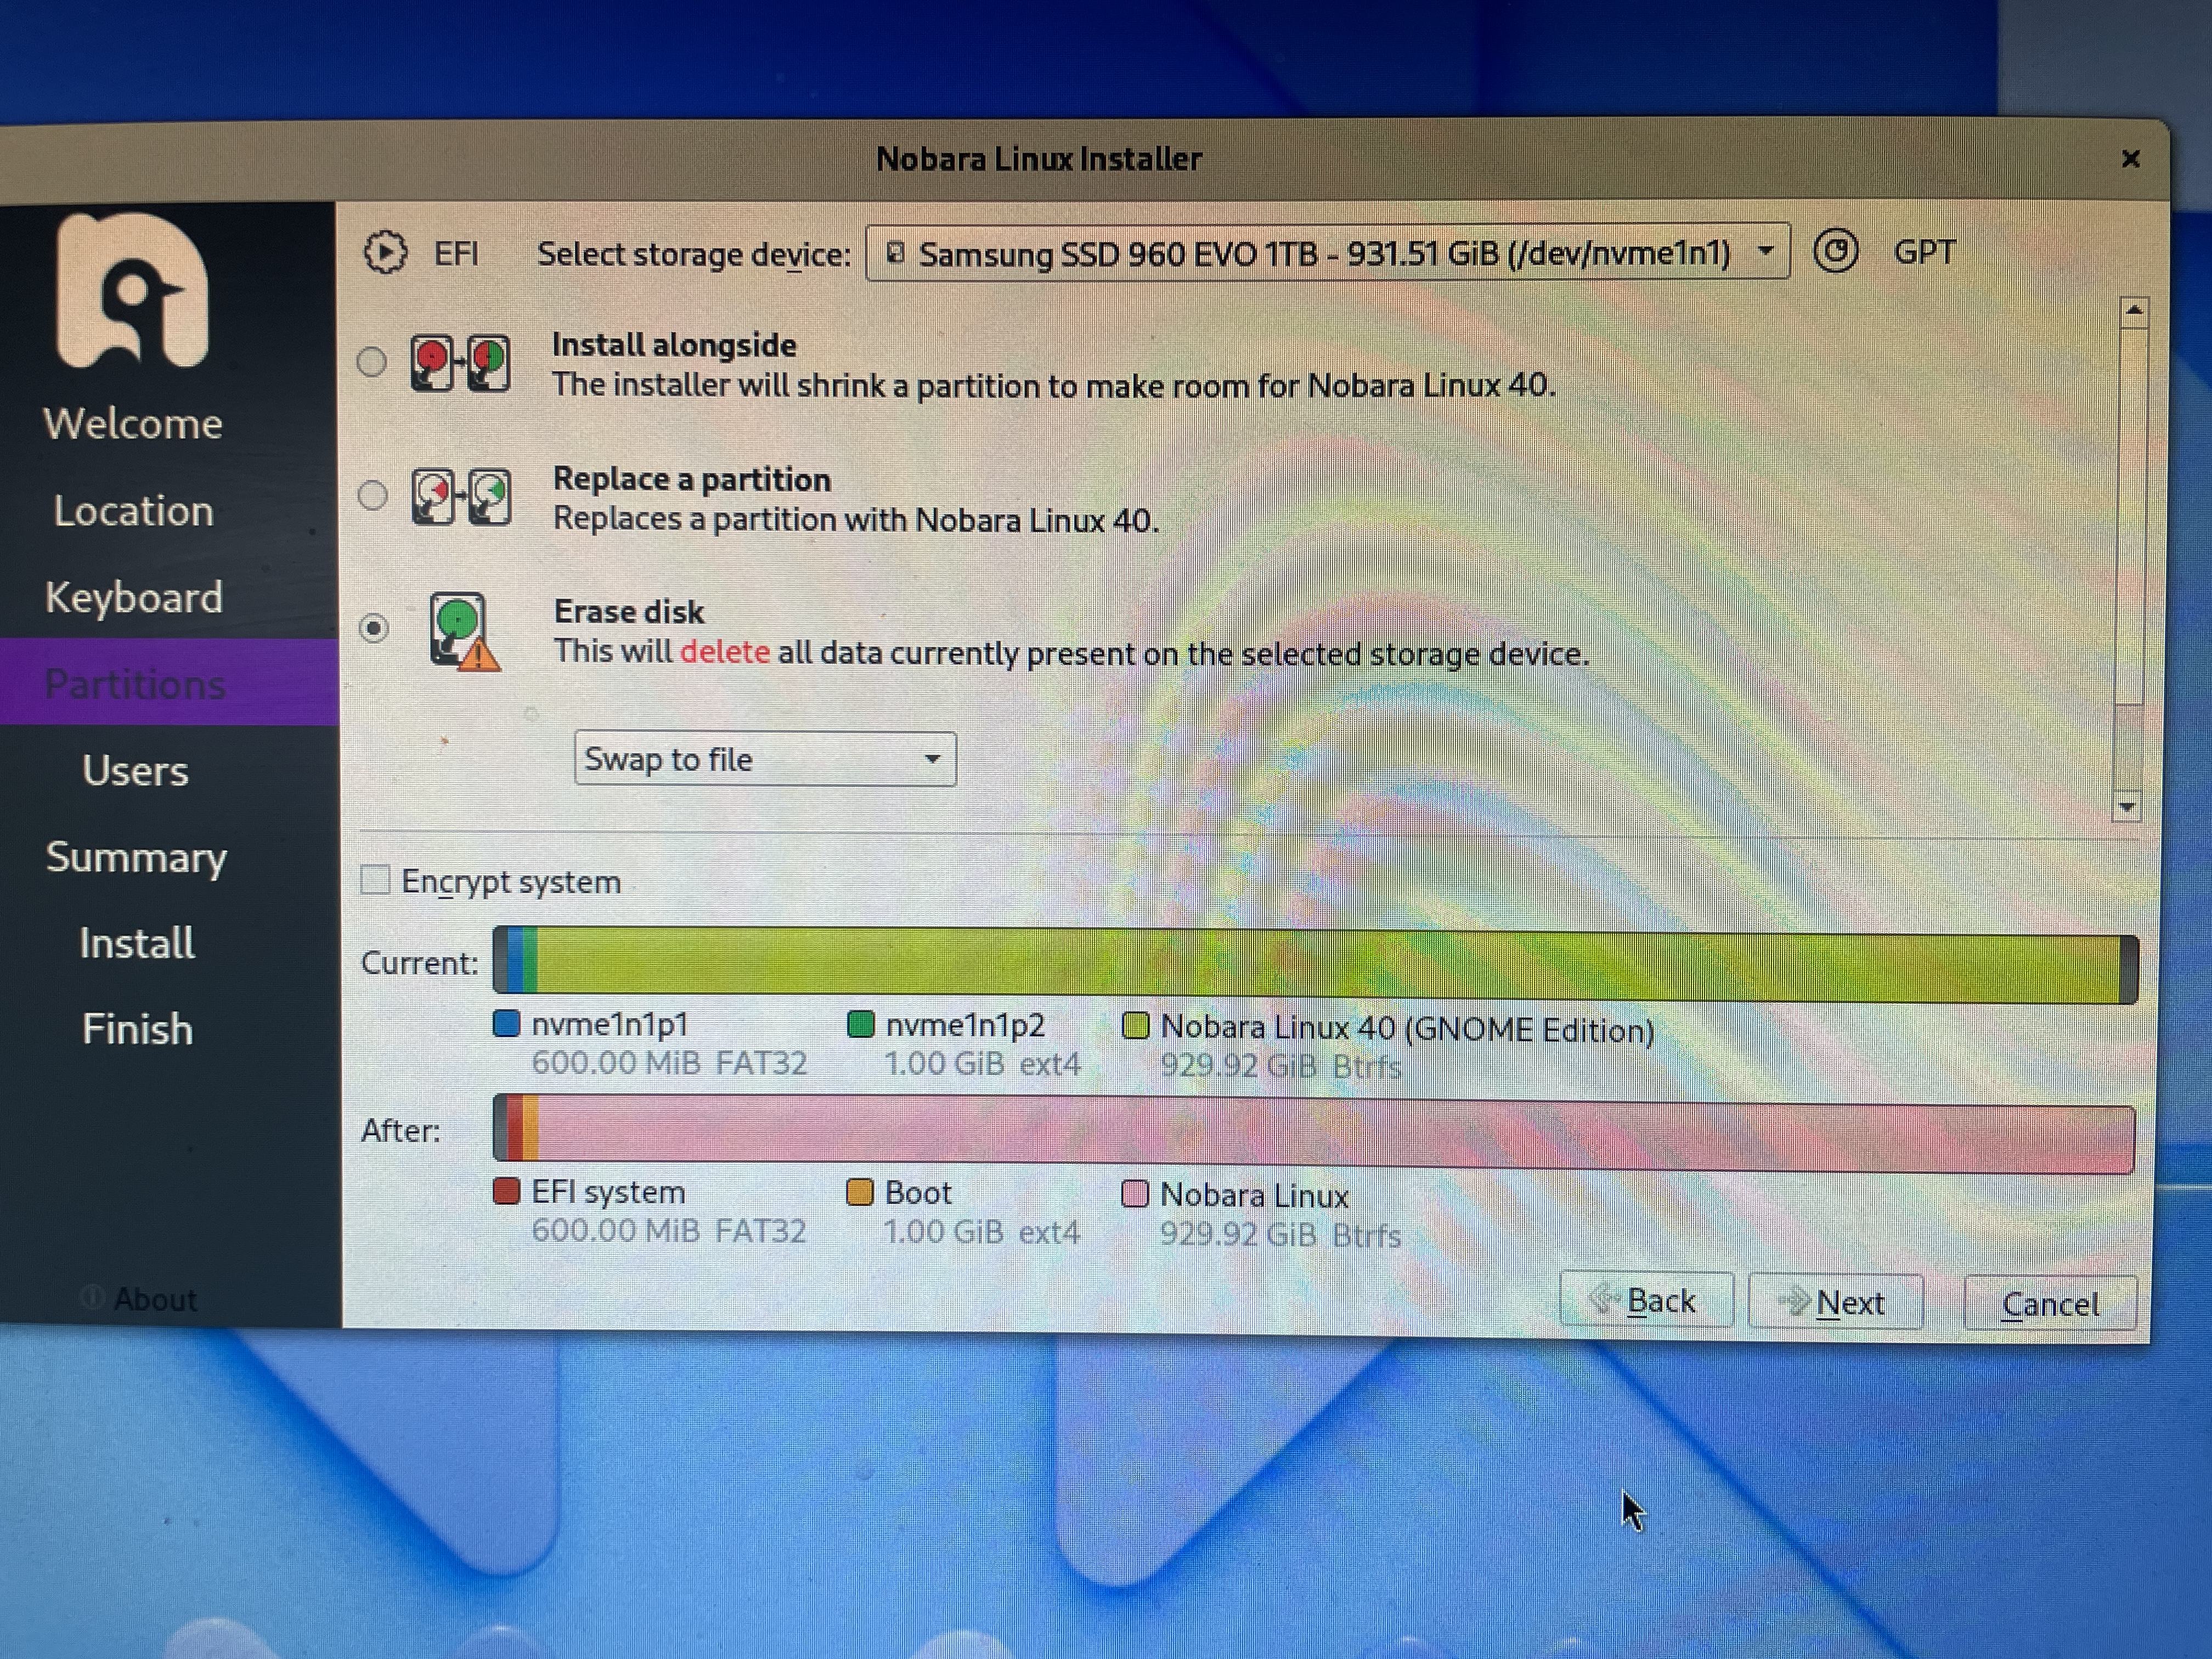
Task: Click the Next button
Action: pos(1835,1302)
